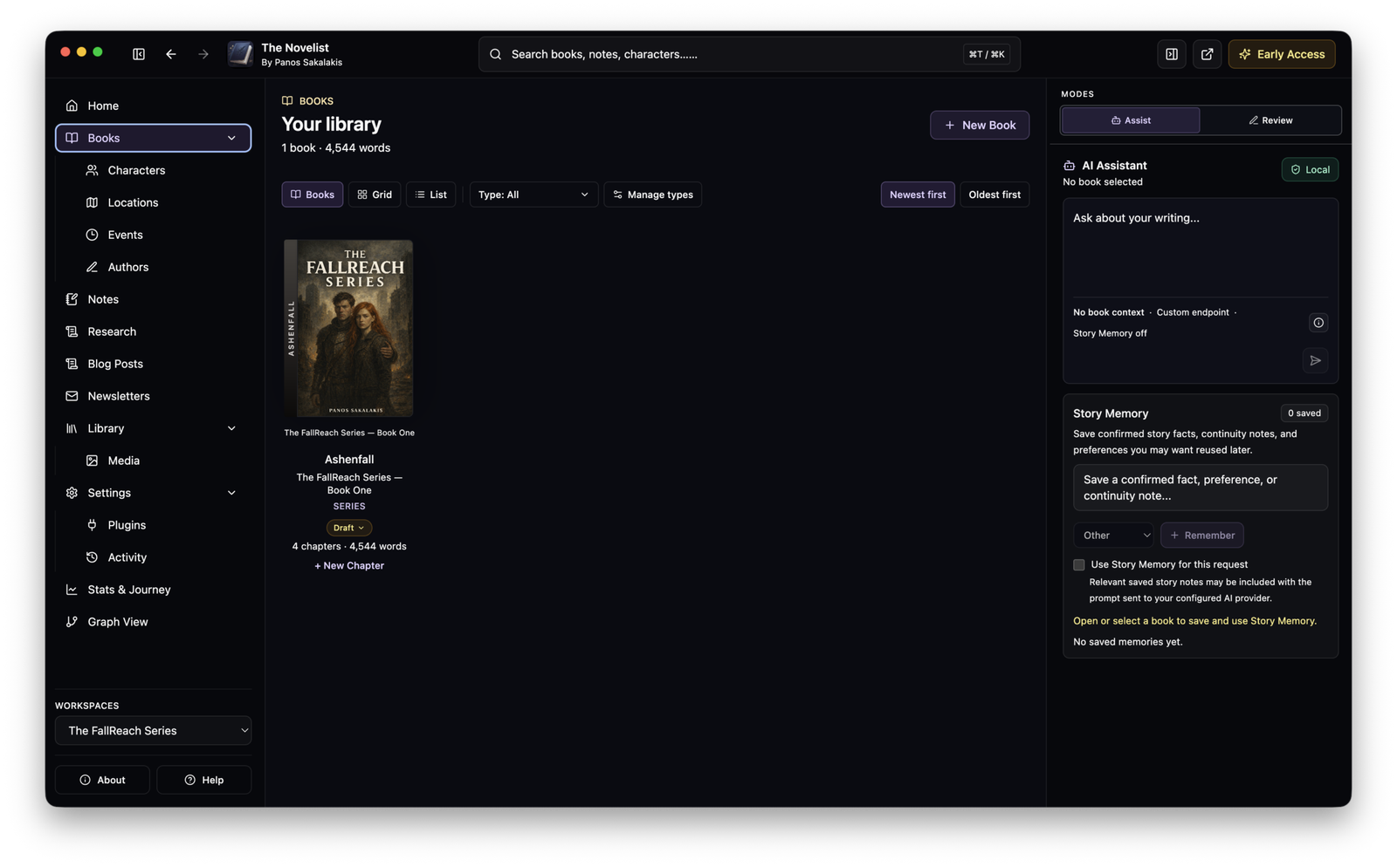The height and width of the screenshot is (867, 1397).
Task: Toggle the right panel layout icon
Action: coord(1172,54)
